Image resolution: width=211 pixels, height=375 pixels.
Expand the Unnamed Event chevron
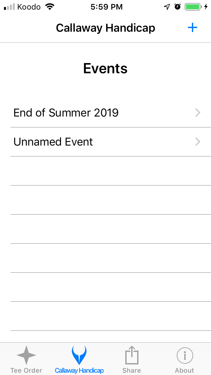[x=197, y=142]
